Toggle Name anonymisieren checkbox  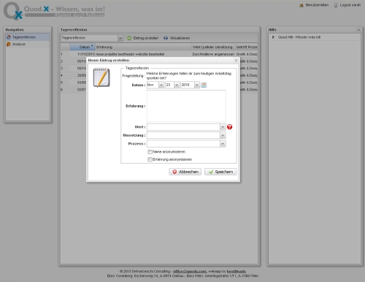click(x=150, y=152)
